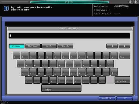
Task: Tap the g key
Action: tap(57, 72)
